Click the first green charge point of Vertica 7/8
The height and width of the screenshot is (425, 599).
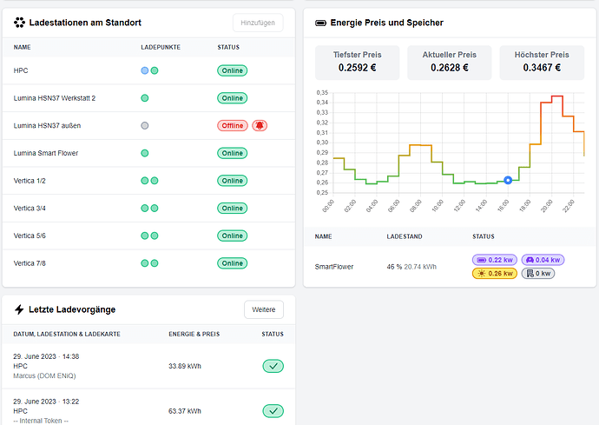(145, 263)
